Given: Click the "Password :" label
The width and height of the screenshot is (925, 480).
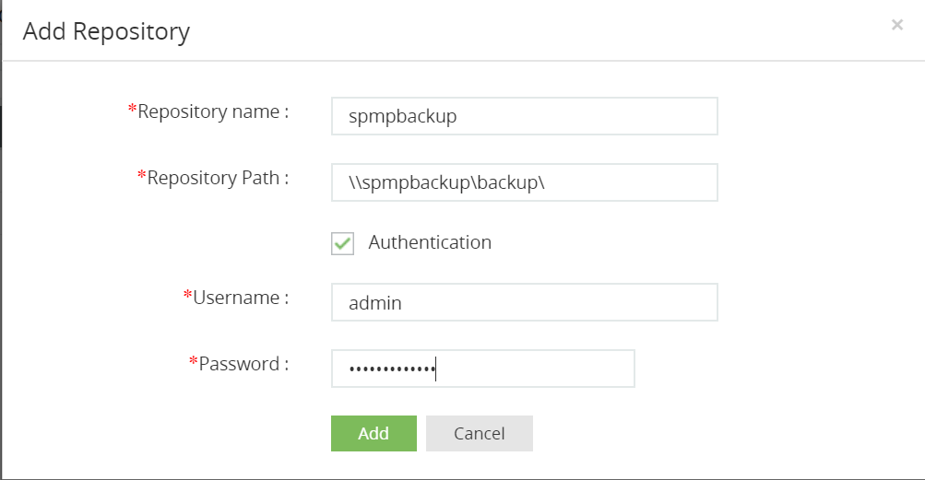Looking at the screenshot, I should coord(243,364).
